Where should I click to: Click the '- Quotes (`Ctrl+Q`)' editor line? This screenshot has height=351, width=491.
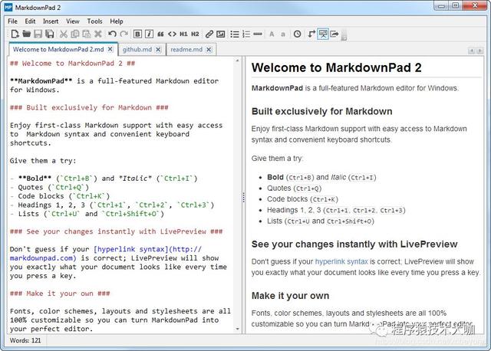click(x=49, y=187)
